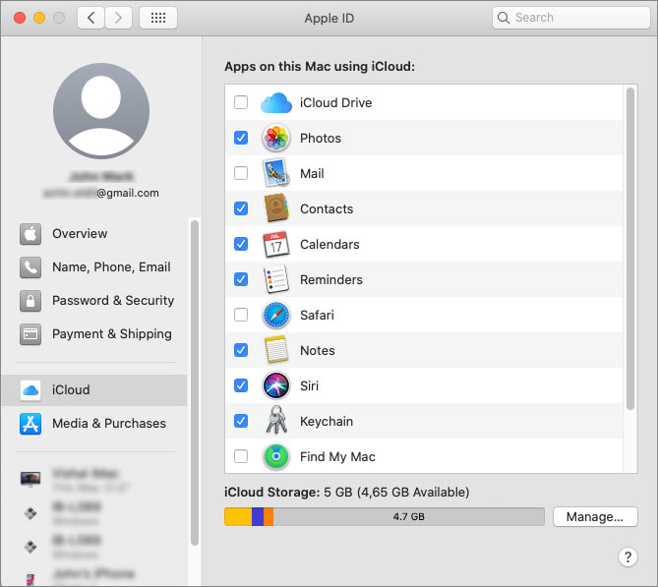The height and width of the screenshot is (587, 658).
Task: Click the profile avatar picture
Action: click(101, 111)
